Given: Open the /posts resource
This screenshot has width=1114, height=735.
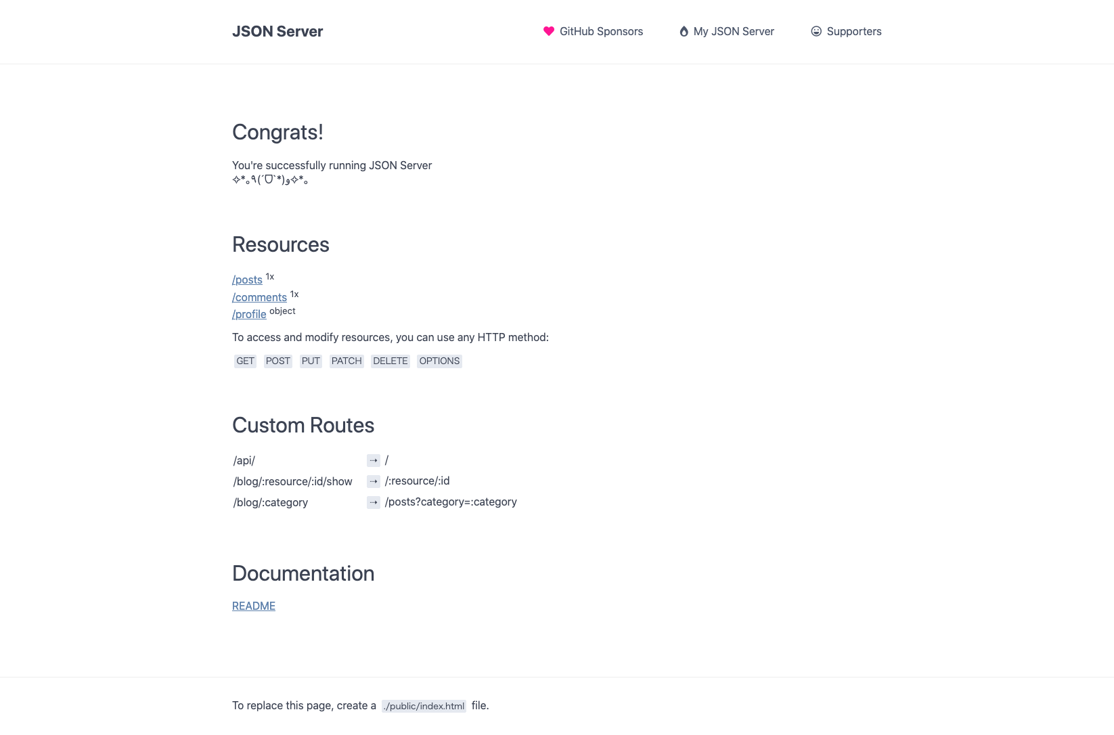Looking at the screenshot, I should point(247,280).
